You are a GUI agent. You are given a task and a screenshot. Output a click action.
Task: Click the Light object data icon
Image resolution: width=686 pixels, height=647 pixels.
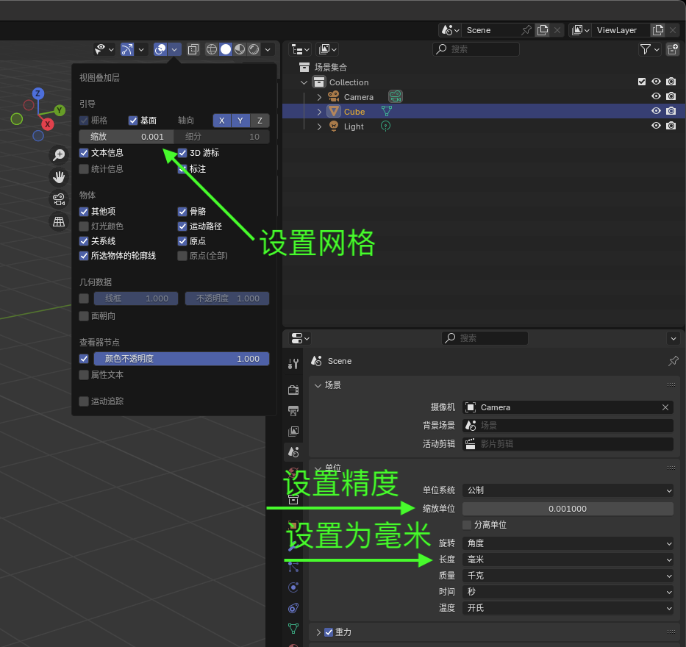click(385, 126)
